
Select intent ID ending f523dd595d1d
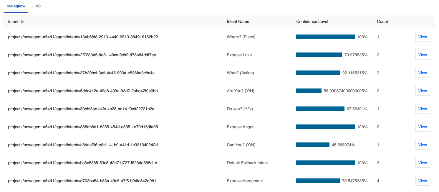[82, 163]
